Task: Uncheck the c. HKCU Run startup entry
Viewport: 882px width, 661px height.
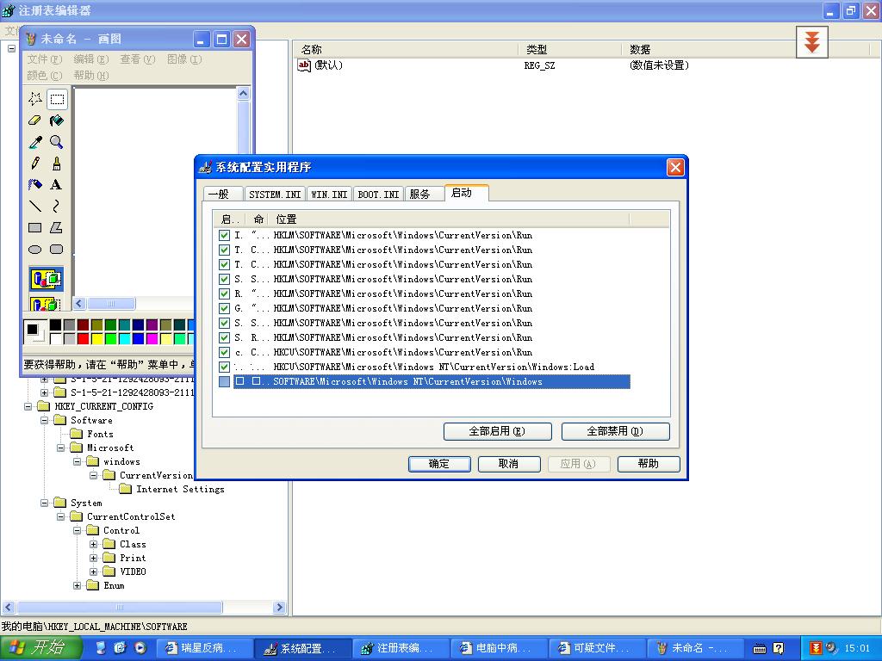Action: coord(225,352)
